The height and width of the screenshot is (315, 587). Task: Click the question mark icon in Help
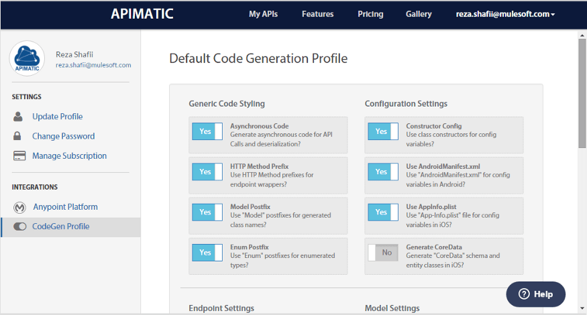click(x=524, y=294)
